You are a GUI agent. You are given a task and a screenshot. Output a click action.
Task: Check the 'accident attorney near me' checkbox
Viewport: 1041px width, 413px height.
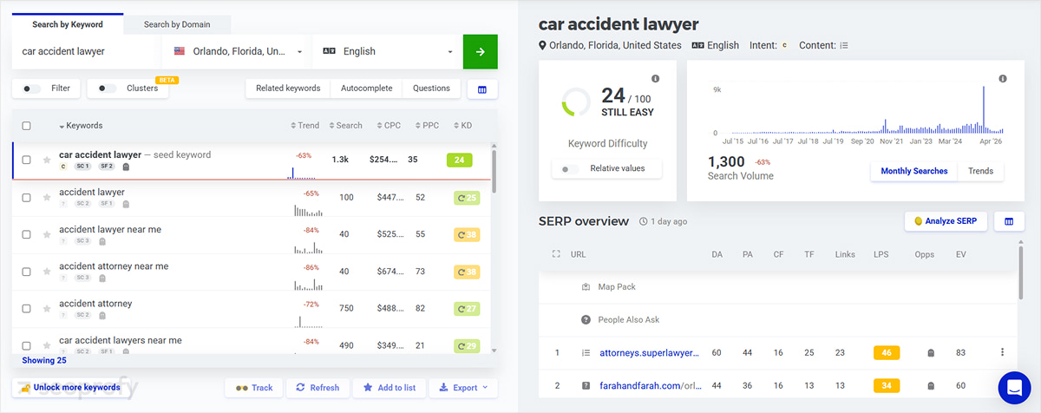(x=26, y=272)
